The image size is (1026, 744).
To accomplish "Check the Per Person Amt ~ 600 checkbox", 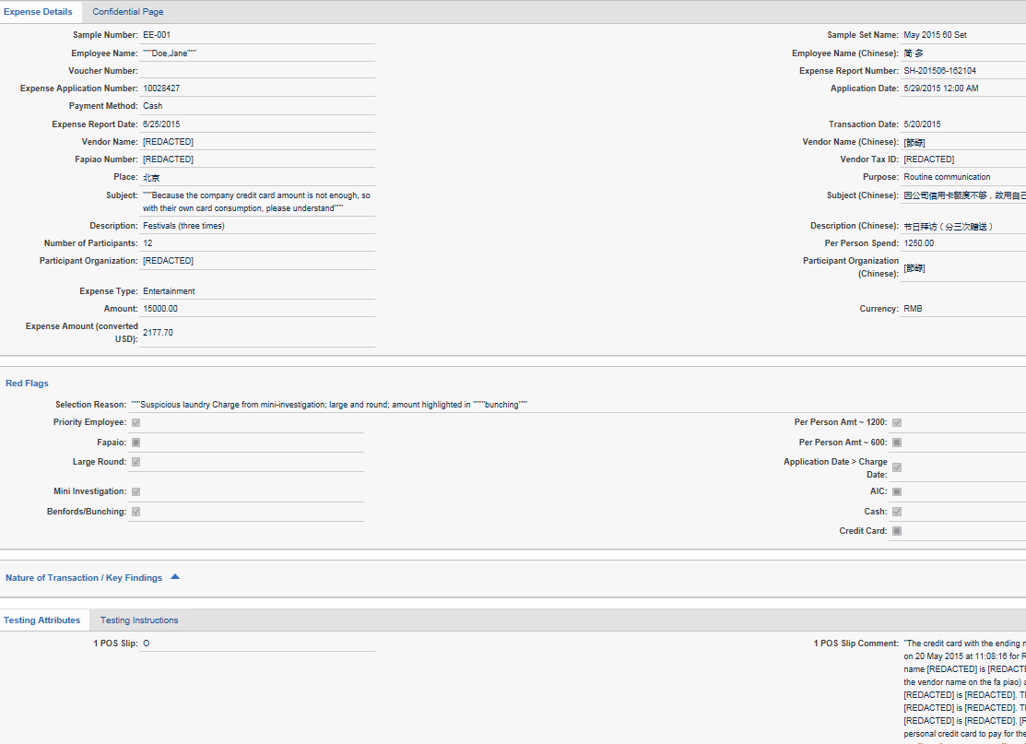I will [897, 443].
